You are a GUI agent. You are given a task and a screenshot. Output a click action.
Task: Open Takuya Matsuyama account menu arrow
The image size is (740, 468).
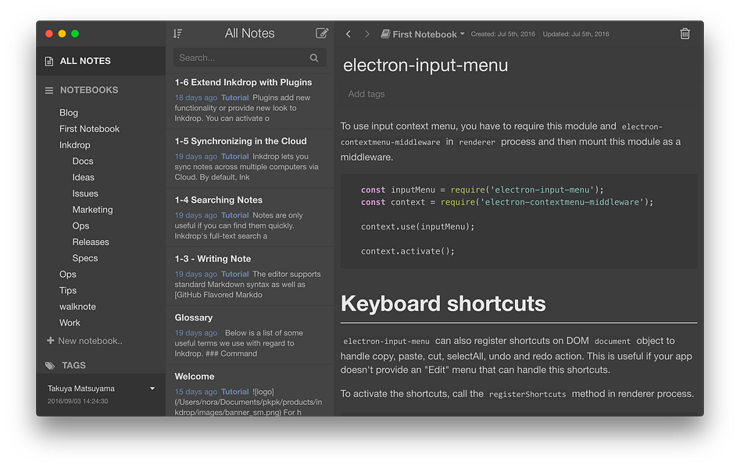[152, 388]
